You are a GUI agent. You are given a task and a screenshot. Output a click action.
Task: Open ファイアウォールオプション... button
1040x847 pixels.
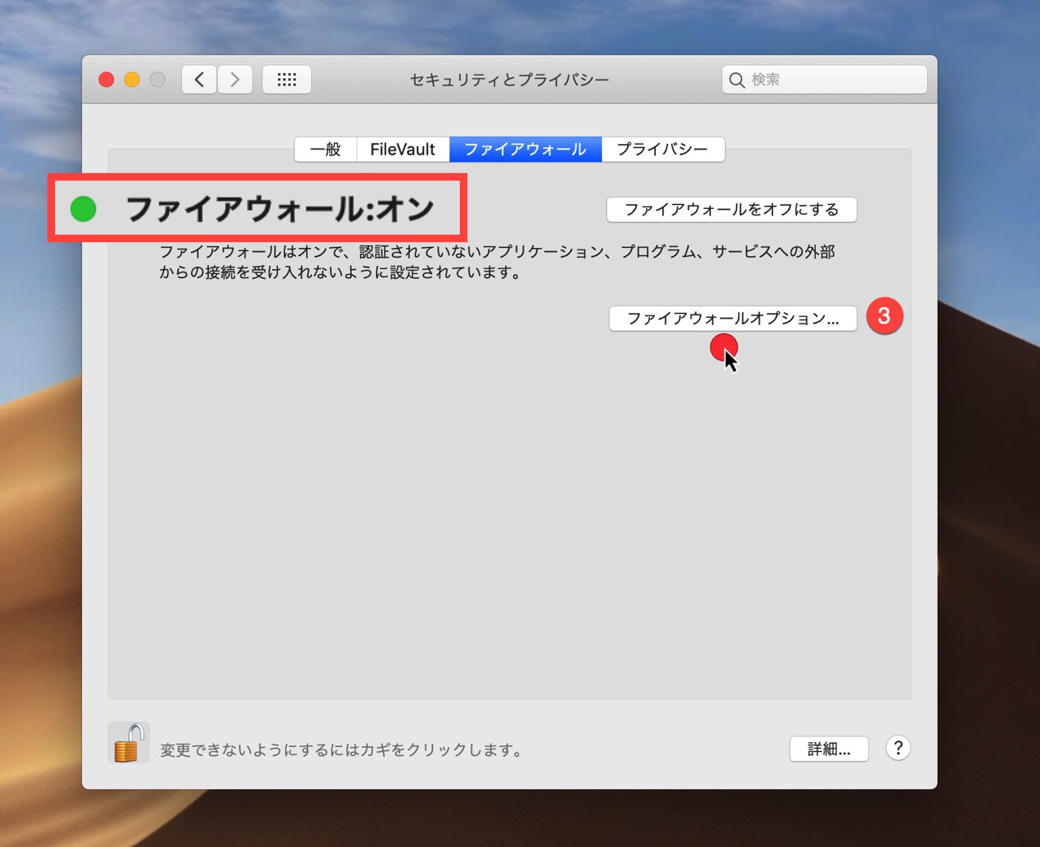pyautogui.click(x=733, y=319)
